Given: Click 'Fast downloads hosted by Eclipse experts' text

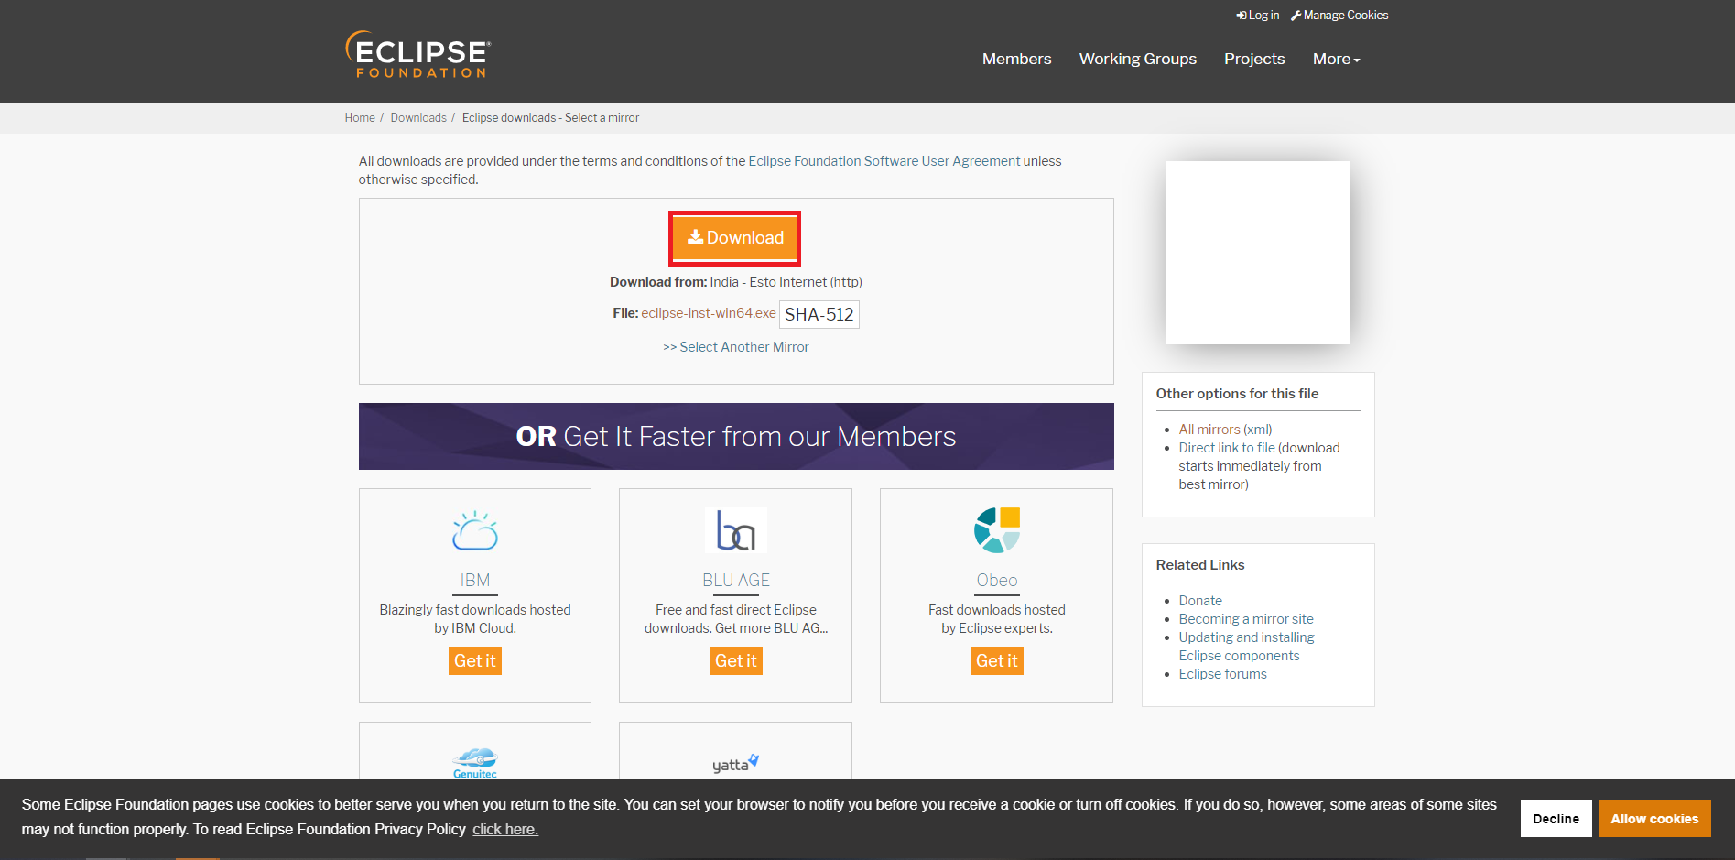Looking at the screenshot, I should point(997,619).
